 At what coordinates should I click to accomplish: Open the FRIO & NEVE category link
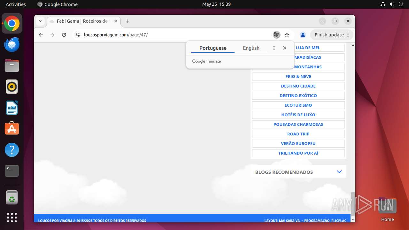click(x=298, y=76)
